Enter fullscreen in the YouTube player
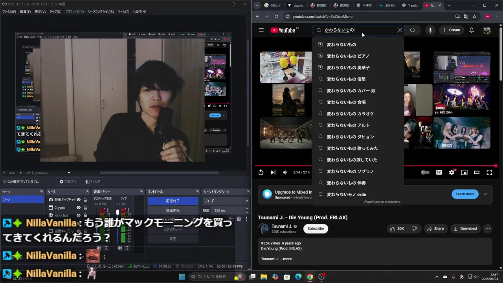 point(489,172)
